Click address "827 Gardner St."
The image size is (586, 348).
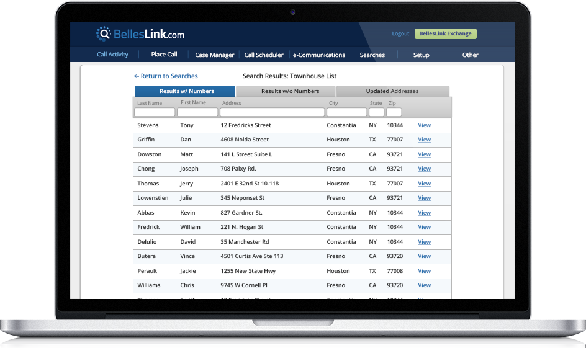click(241, 213)
